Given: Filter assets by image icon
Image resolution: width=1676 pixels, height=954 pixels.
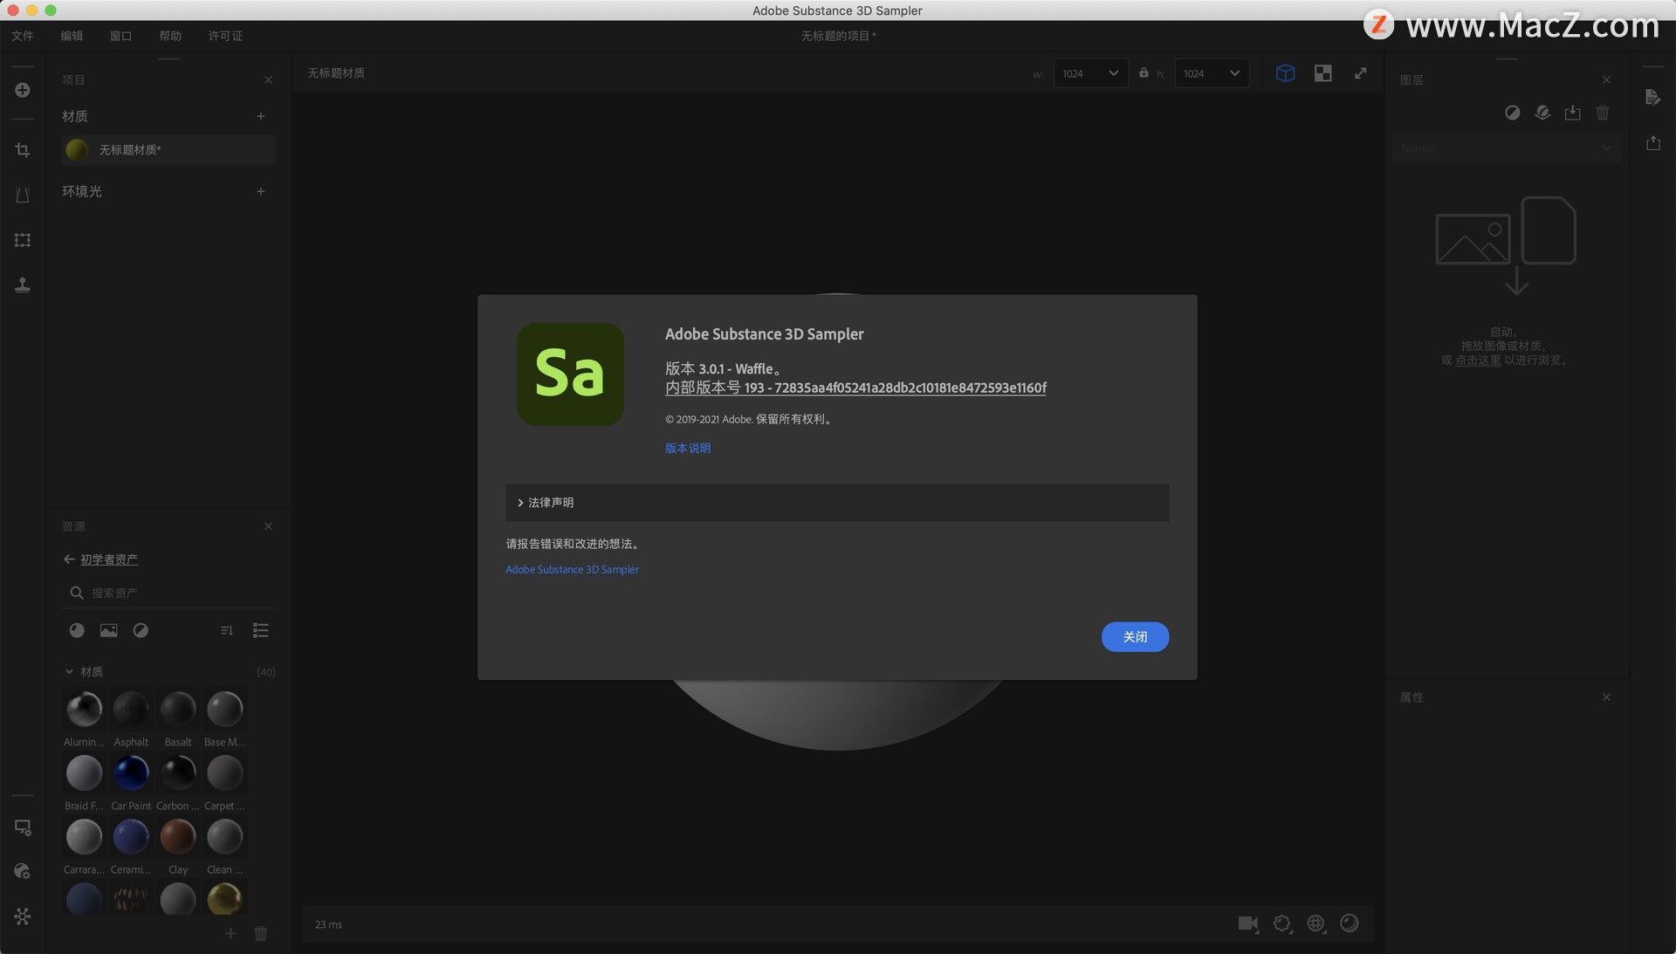Looking at the screenshot, I should [108, 630].
